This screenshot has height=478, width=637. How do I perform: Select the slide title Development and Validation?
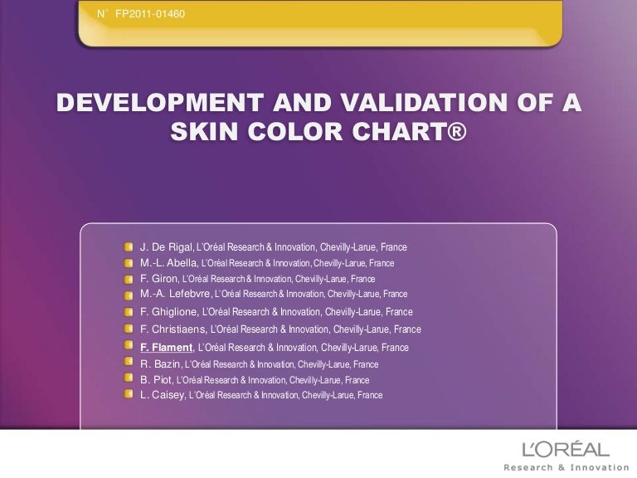318,105
